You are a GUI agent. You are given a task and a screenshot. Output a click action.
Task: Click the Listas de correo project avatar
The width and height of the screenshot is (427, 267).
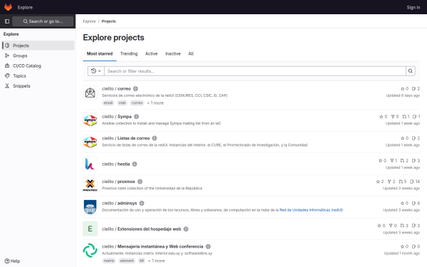(x=90, y=142)
